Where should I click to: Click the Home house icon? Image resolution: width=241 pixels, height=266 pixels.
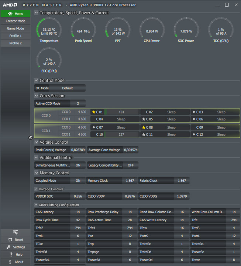[x=10, y=14]
